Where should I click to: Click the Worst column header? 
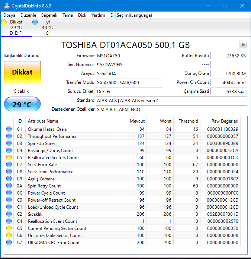point(160,121)
